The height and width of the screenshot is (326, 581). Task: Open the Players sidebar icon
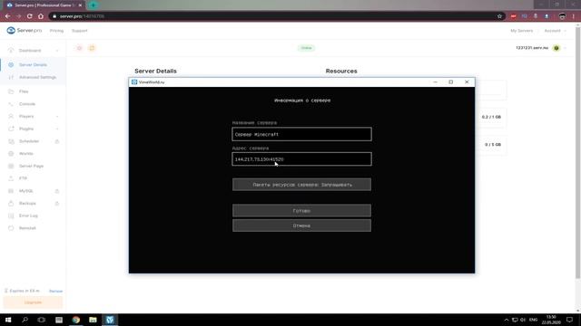point(11,117)
